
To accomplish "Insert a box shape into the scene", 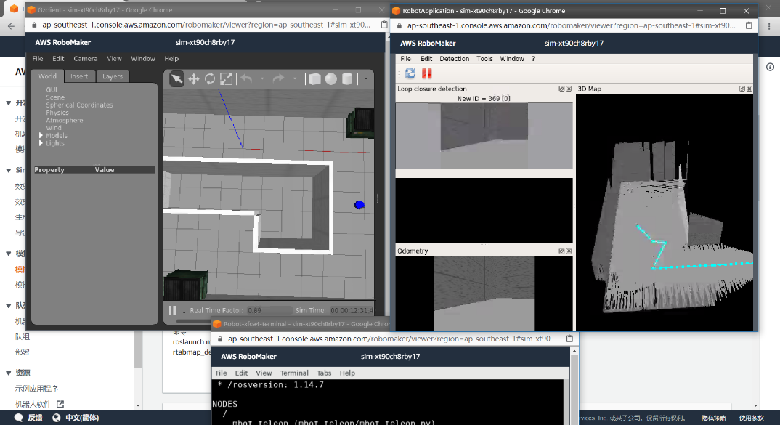I will click(314, 79).
